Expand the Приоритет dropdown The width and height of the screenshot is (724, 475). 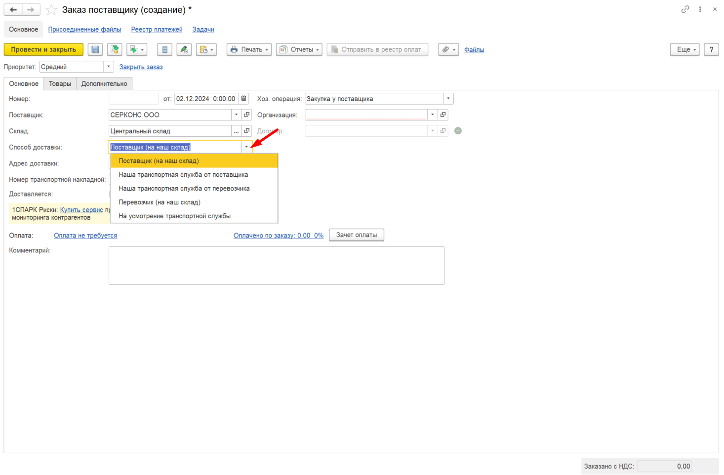pos(109,67)
